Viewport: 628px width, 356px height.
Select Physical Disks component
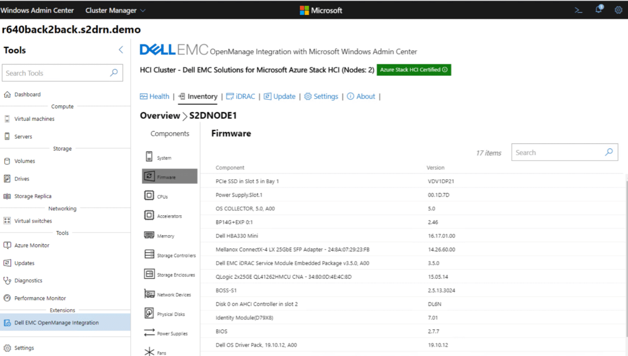170,314
